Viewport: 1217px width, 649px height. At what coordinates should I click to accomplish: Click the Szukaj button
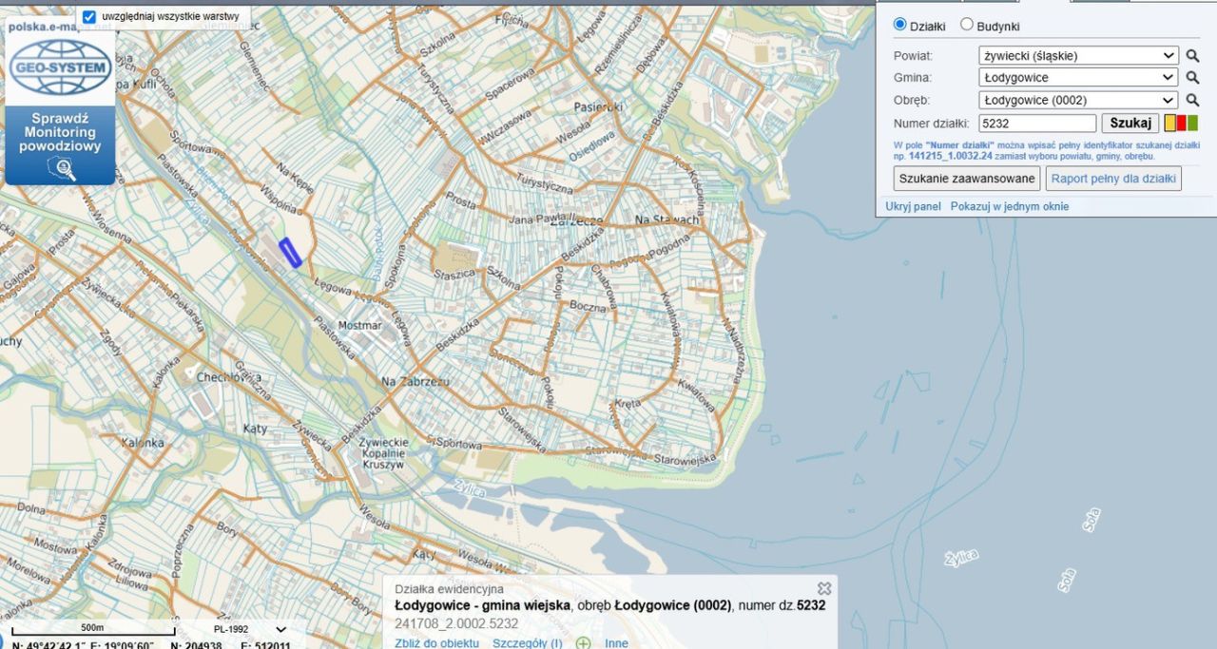[1130, 123]
